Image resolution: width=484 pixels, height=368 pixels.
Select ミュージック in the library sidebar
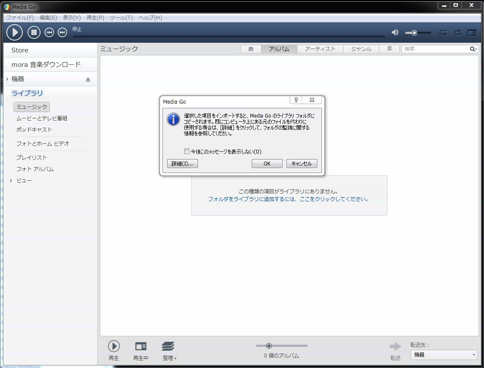coord(32,107)
